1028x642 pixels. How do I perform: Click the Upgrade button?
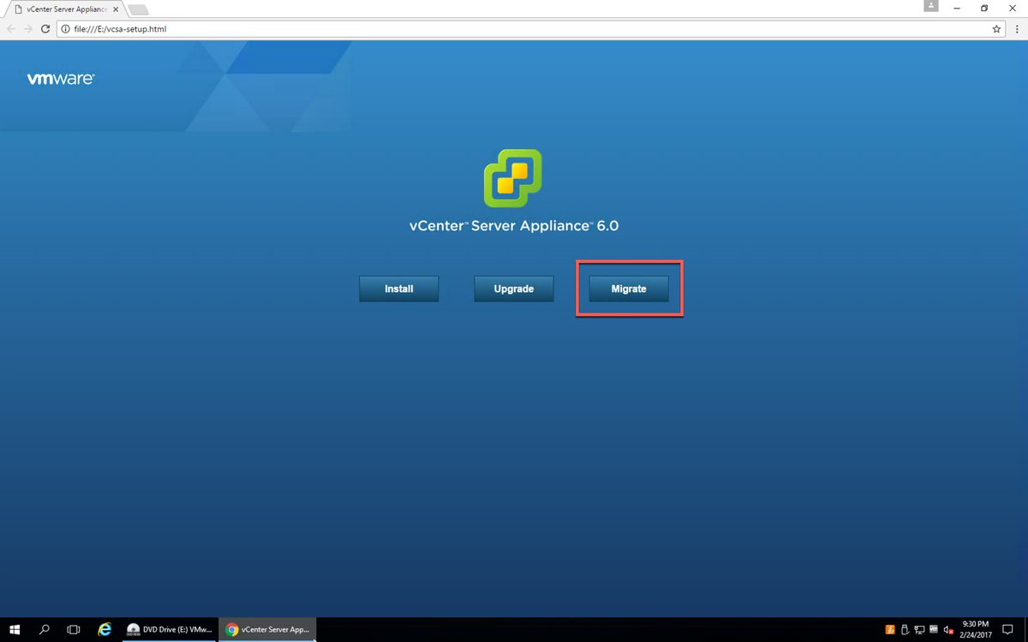(x=514, y=288)
